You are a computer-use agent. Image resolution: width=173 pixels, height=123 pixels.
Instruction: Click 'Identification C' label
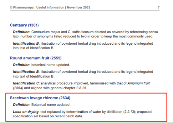pyautogui.click(x=26, y=83)
